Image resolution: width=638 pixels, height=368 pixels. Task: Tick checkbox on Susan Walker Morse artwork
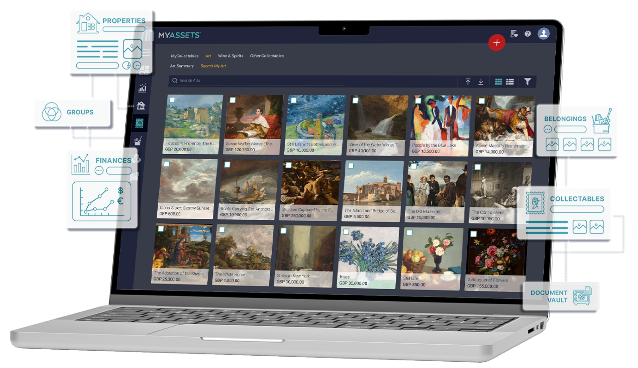[x=233, y=100]
